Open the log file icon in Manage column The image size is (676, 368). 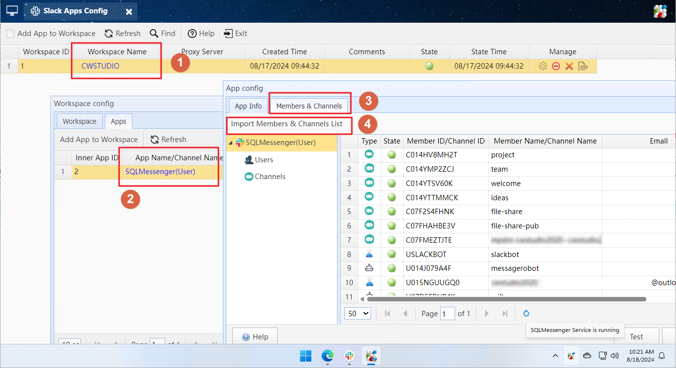pyautogui.click(x=583, y=66)
